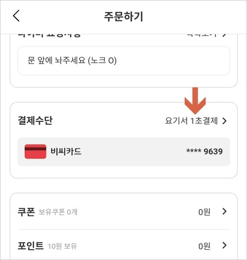Go back using the left arrow icon
This screenshot has height=260, width=247.
[x=16, y=16]
